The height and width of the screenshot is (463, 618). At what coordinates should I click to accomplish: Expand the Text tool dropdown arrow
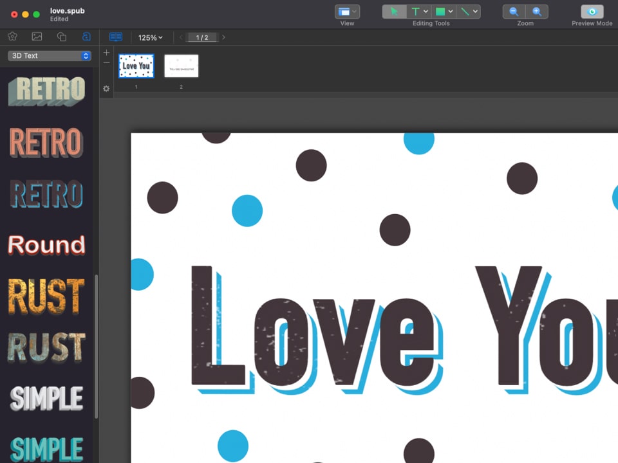[x=426, y=11]
